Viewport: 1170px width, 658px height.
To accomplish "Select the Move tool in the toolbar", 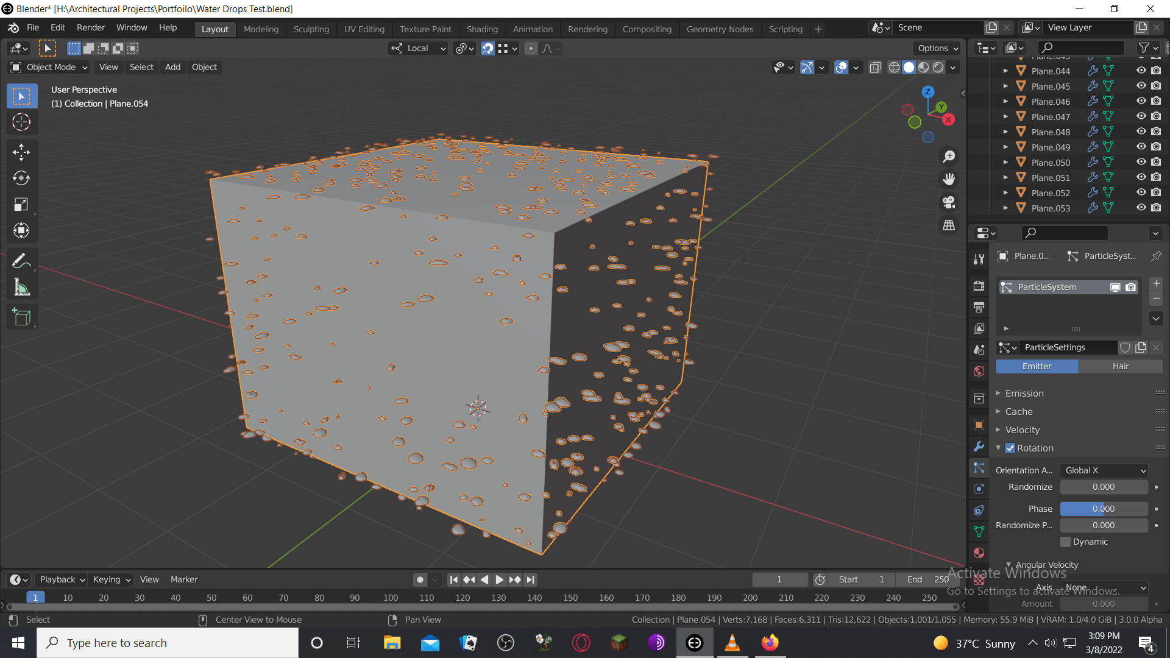I will (x=21, y=152).
